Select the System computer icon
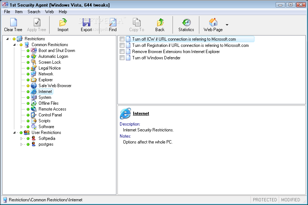The image size is (308, 205). (34, 97)
